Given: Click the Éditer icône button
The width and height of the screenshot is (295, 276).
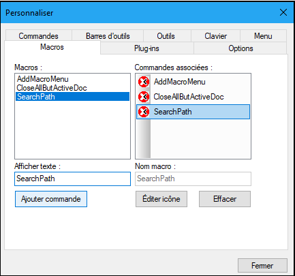Looking at the screenshot, I should point(161,199).
